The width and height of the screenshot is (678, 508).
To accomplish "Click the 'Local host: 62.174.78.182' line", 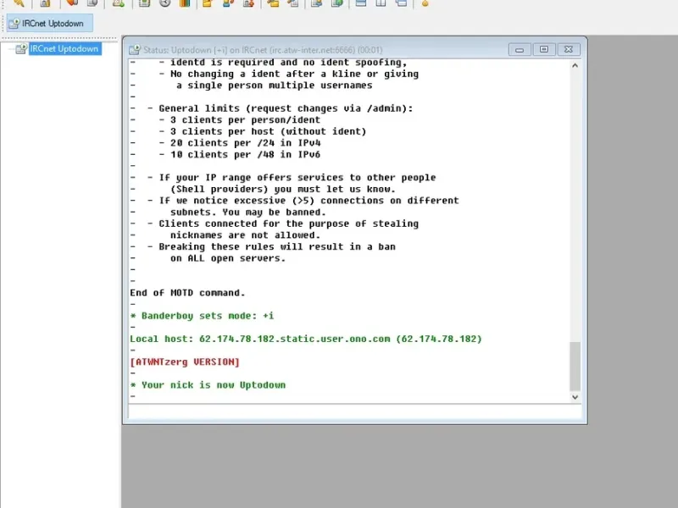I will (x=306, y=339).
